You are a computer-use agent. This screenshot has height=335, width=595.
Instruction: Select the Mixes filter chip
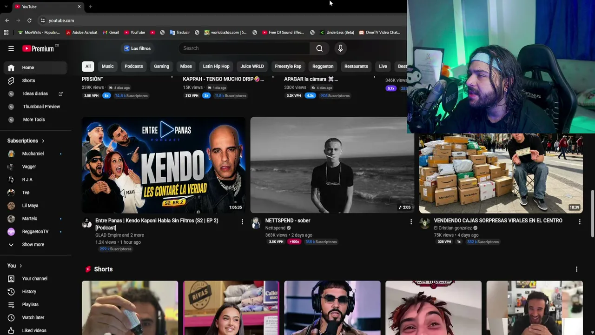186,67
